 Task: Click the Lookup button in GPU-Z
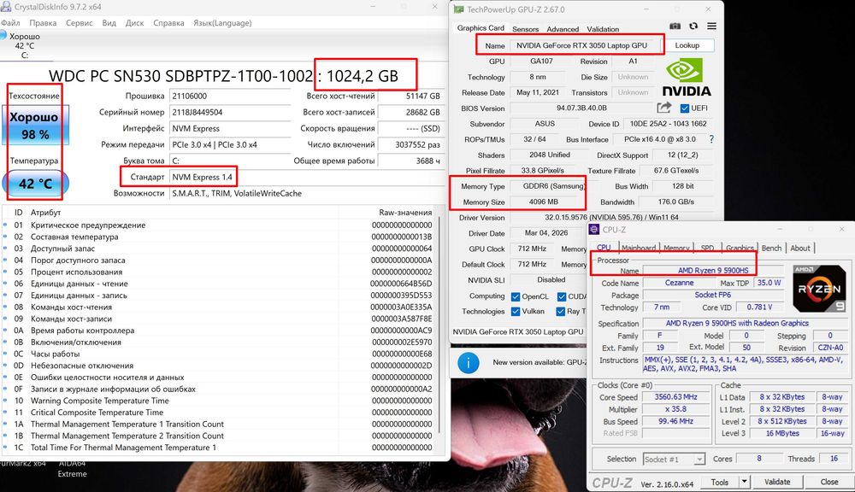[x=687, y=45]
